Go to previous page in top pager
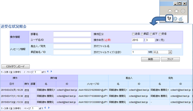Viewport: 193px width, 111px height. (x=48, y=72)
